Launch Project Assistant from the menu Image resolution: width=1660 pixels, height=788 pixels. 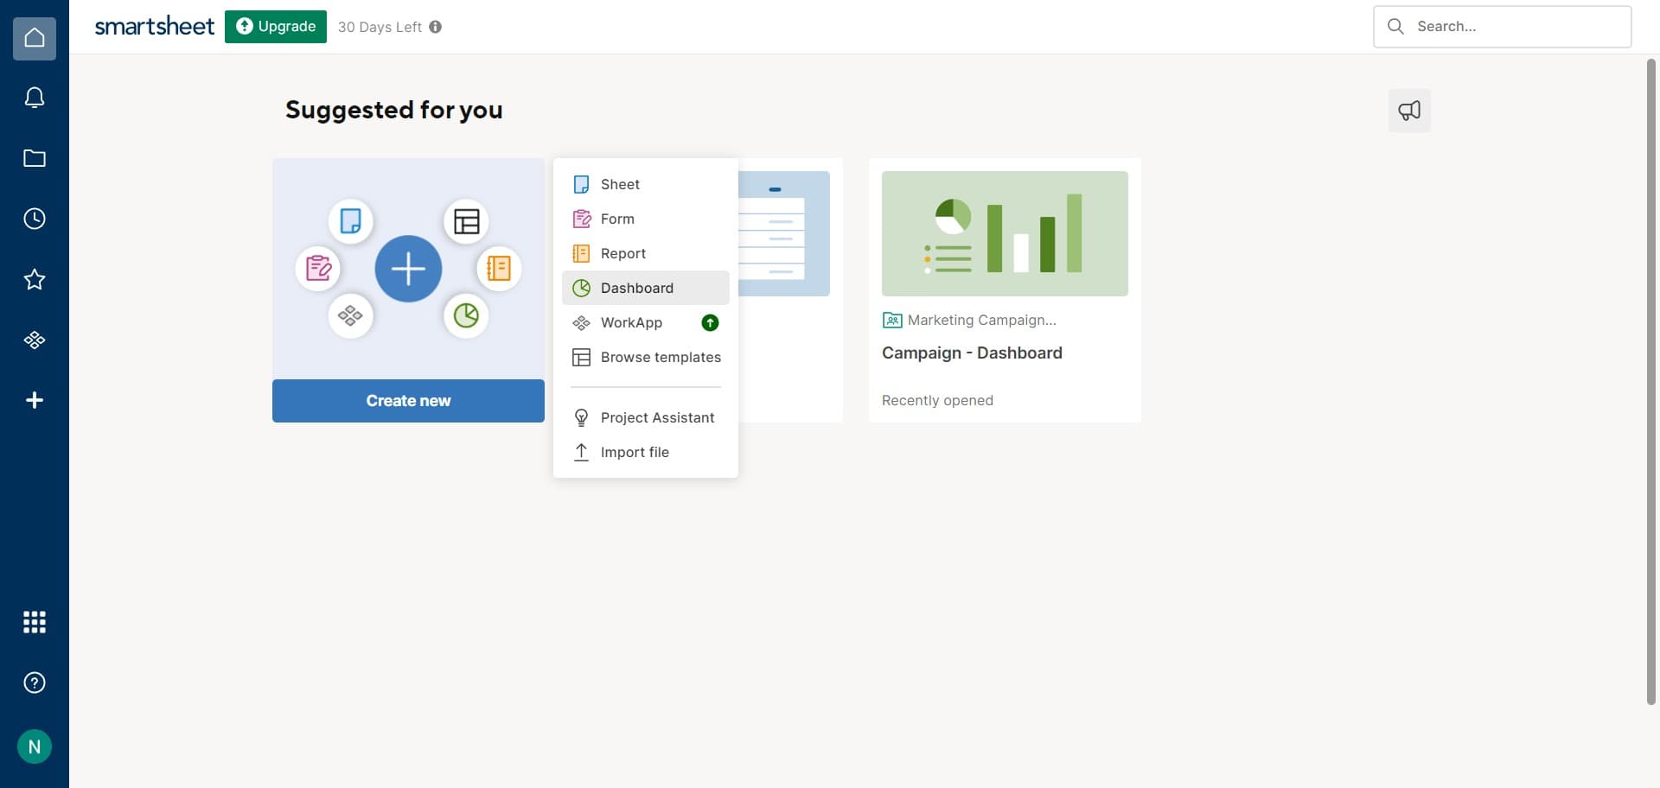point(657,417)
